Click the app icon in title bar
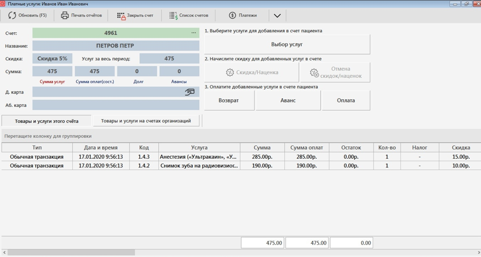The height and width of the screenshot is (257, 481). [3, 4]
